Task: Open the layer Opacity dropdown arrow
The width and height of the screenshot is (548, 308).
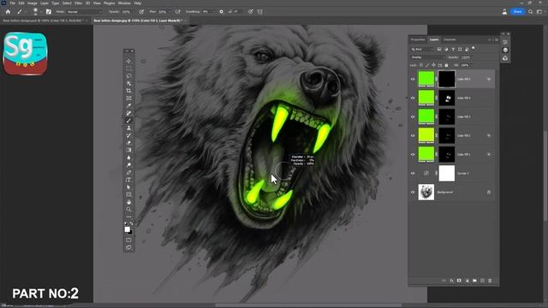Action: tap(472, 57)
